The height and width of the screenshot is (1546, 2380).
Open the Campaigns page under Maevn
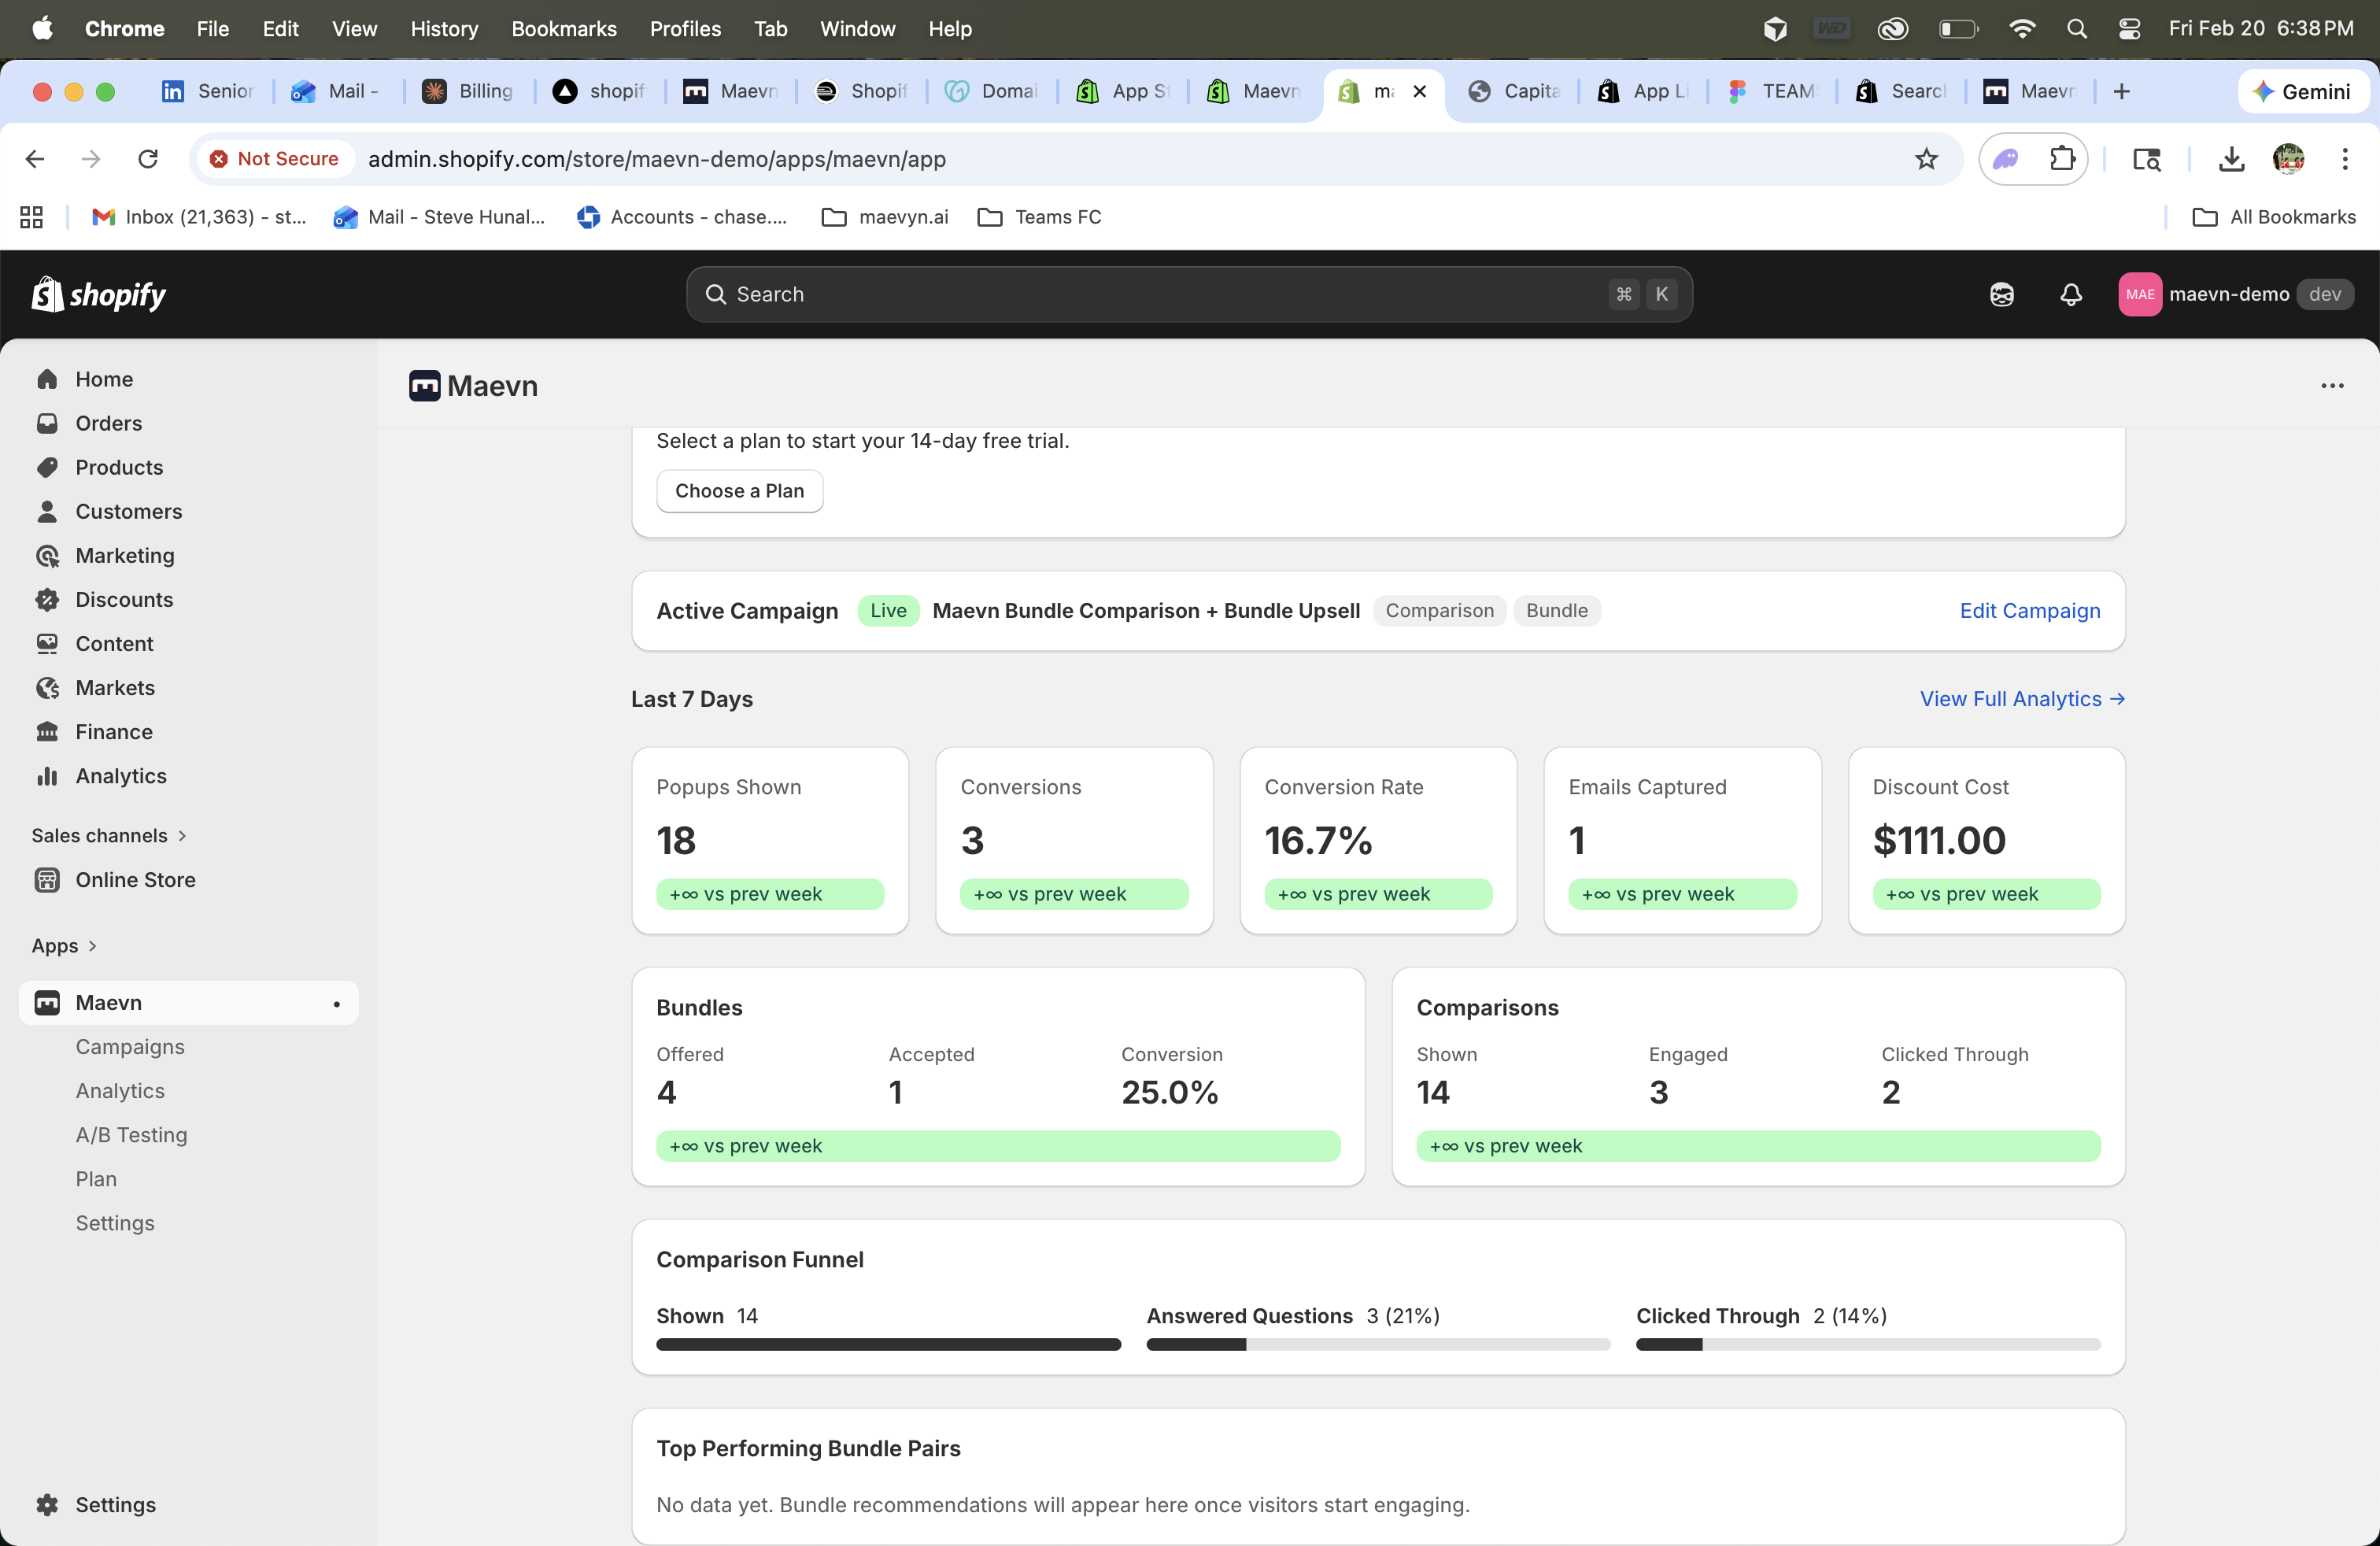point(130,1046)
